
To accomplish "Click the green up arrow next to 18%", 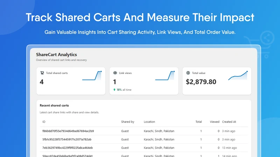I will tap(114, 90).
